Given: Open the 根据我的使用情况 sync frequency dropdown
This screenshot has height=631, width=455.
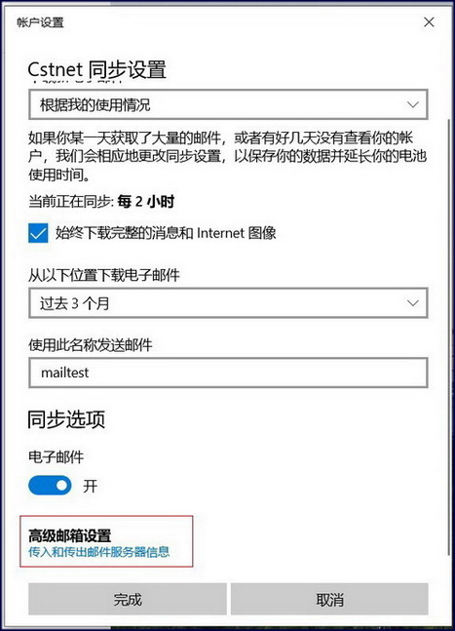Looking at the screenshot, I should 228,104.
